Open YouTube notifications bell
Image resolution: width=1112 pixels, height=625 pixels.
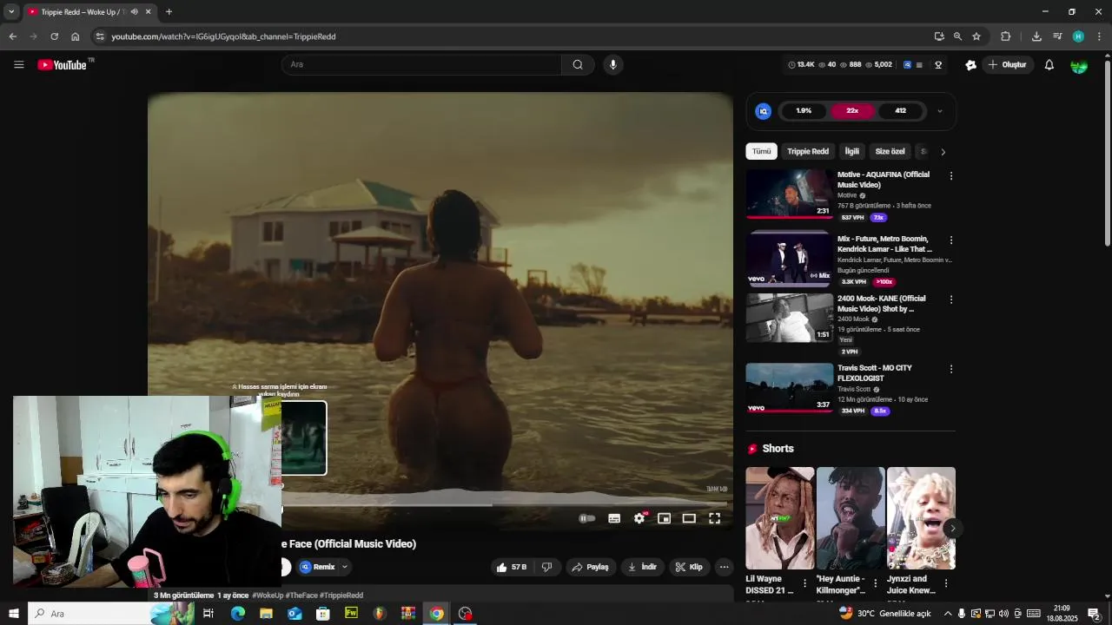click(x=1049, y=65)
